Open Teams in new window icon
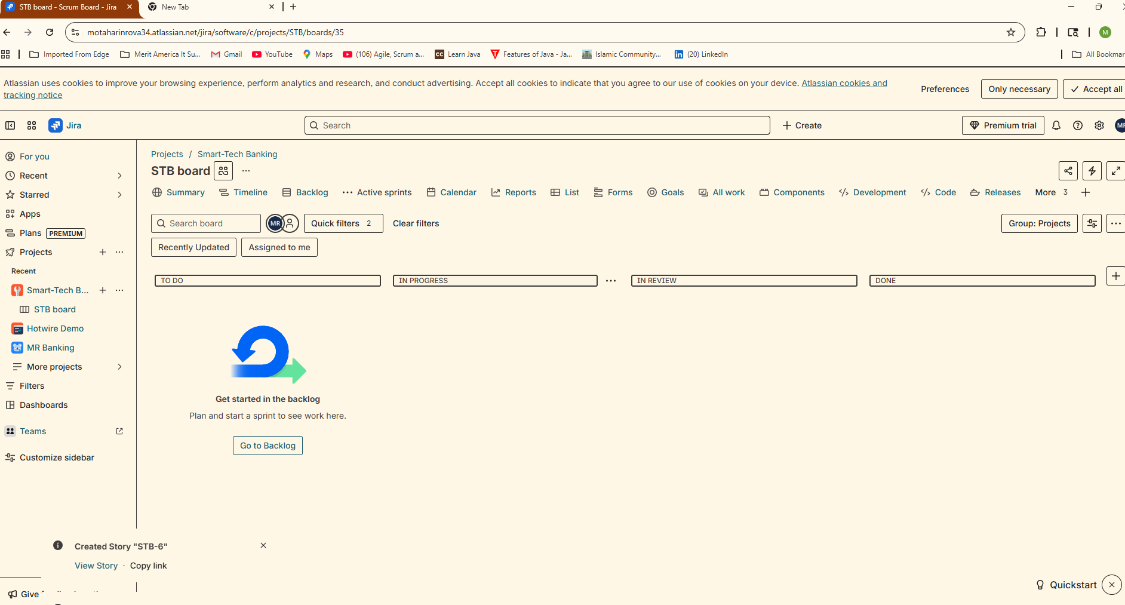 click(x=119, y=431)
